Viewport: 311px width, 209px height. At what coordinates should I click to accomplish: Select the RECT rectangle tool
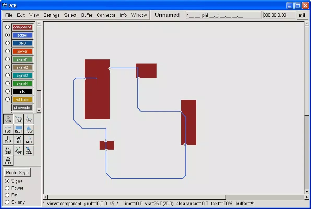point(19,129)
